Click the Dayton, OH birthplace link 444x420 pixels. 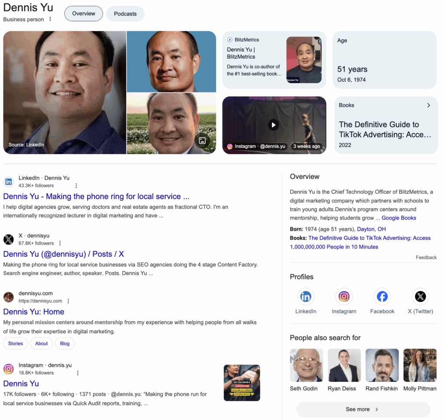[x=371, y=229]
